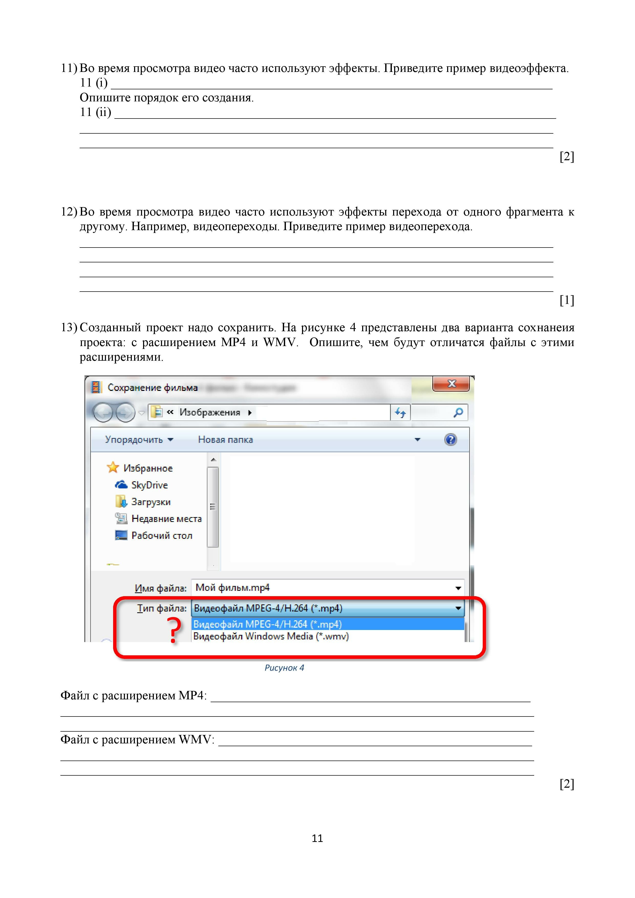This screenshot has height=898, width=635.
Task: Select Видеофайл Windows Media (*.wmv) option
Action: [328, 636]
